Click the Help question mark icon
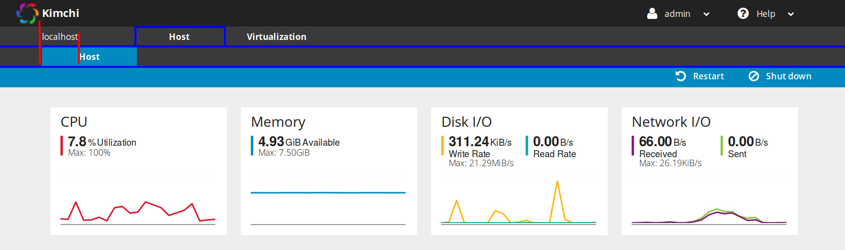The width and height of the screenshot is (845, 250). [743, 13]
